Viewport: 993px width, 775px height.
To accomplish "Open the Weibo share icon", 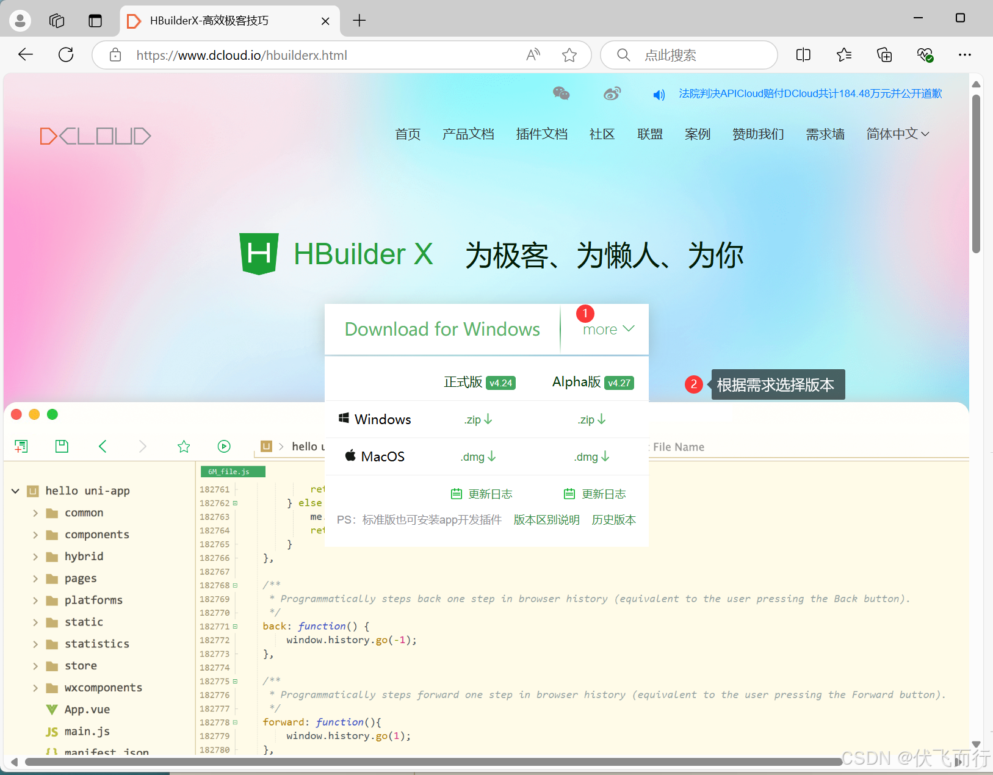I will tap(612, 93).
